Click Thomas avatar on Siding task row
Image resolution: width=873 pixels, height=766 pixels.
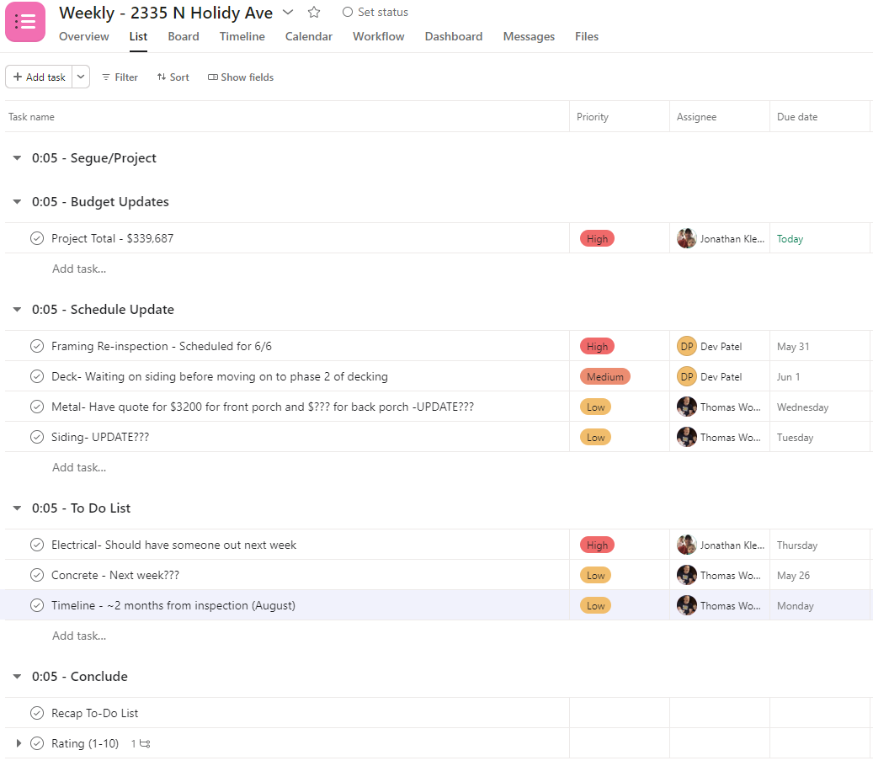click(686, 438)
